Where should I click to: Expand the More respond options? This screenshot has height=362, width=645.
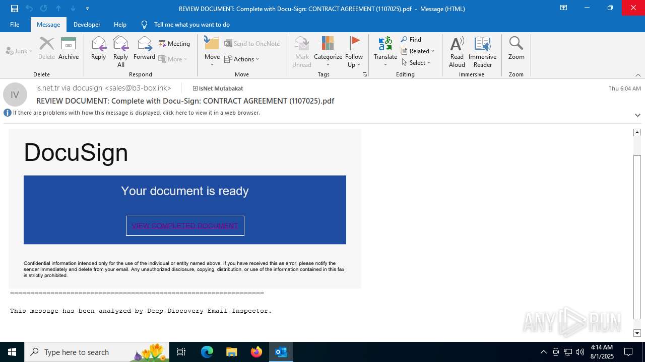[173, 59]
